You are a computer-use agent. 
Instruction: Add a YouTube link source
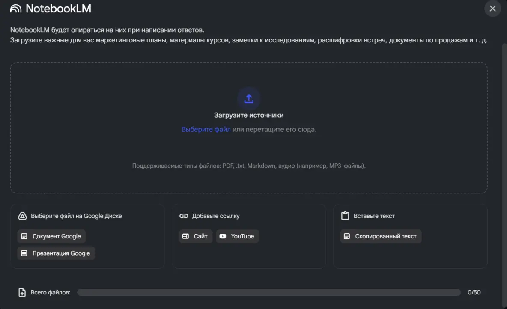click(x=237, y=236)
